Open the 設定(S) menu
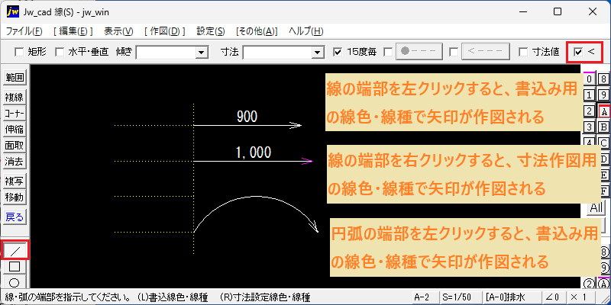 211,31
